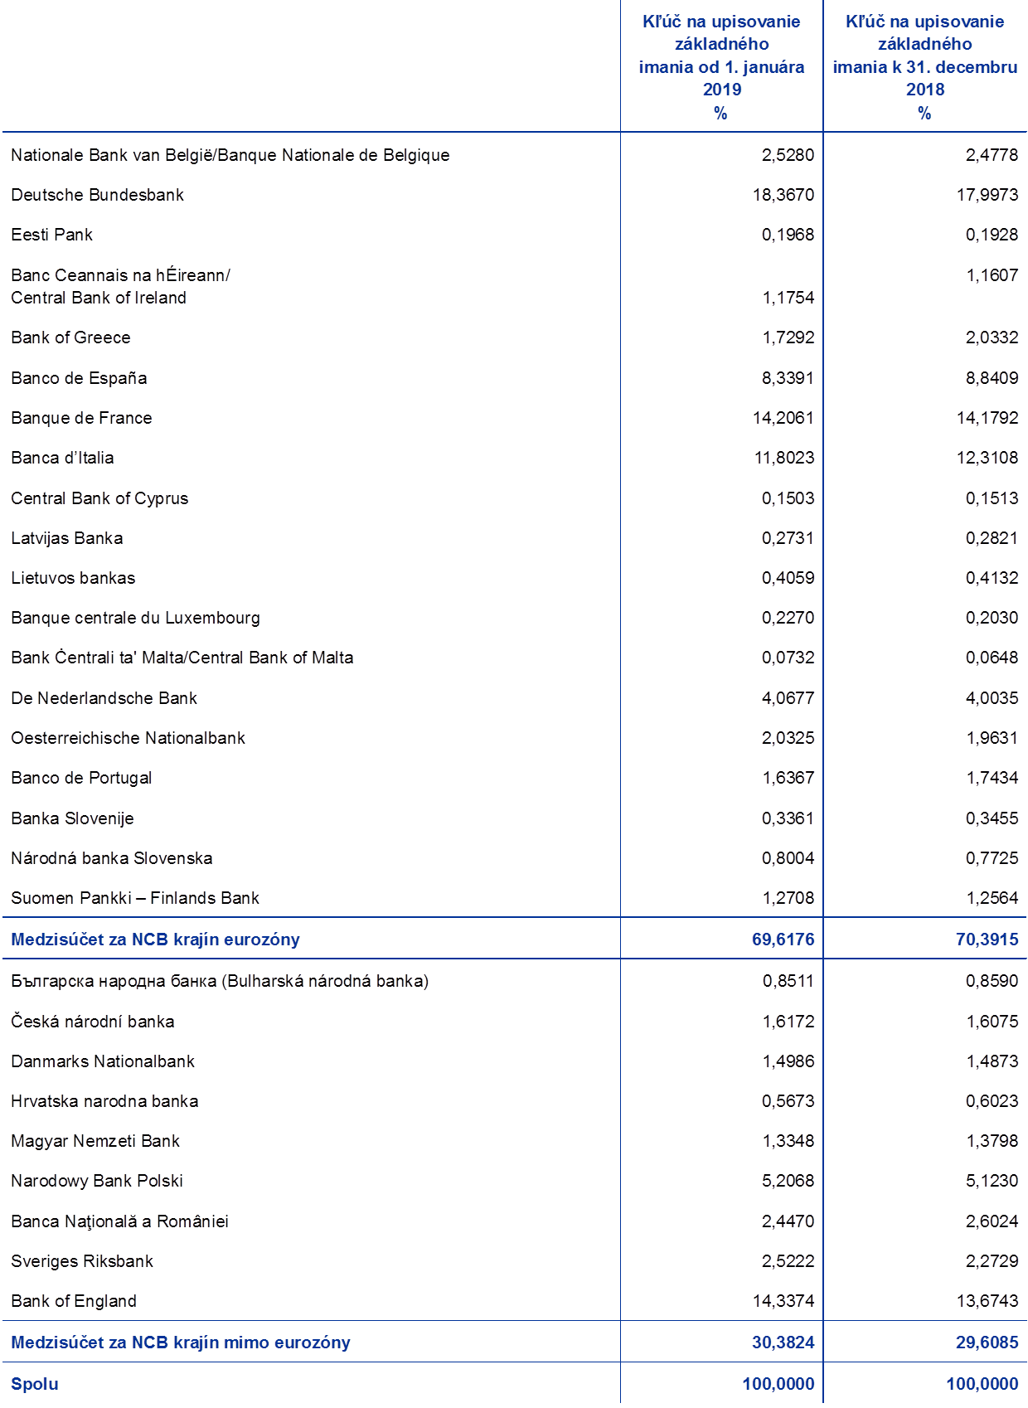Click the Banque centrale du Luxembourg label
Viewport: 1028px width, 1408px height.
[x=135, y=618]
